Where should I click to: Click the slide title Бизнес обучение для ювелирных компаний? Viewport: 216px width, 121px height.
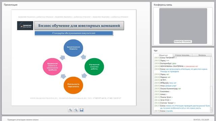pos(79,26)
